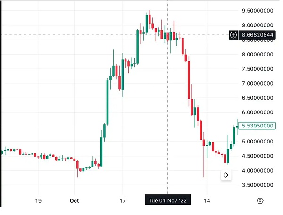
Task: Click the 9.00000000 price scale label
Action: pos(258,25)
